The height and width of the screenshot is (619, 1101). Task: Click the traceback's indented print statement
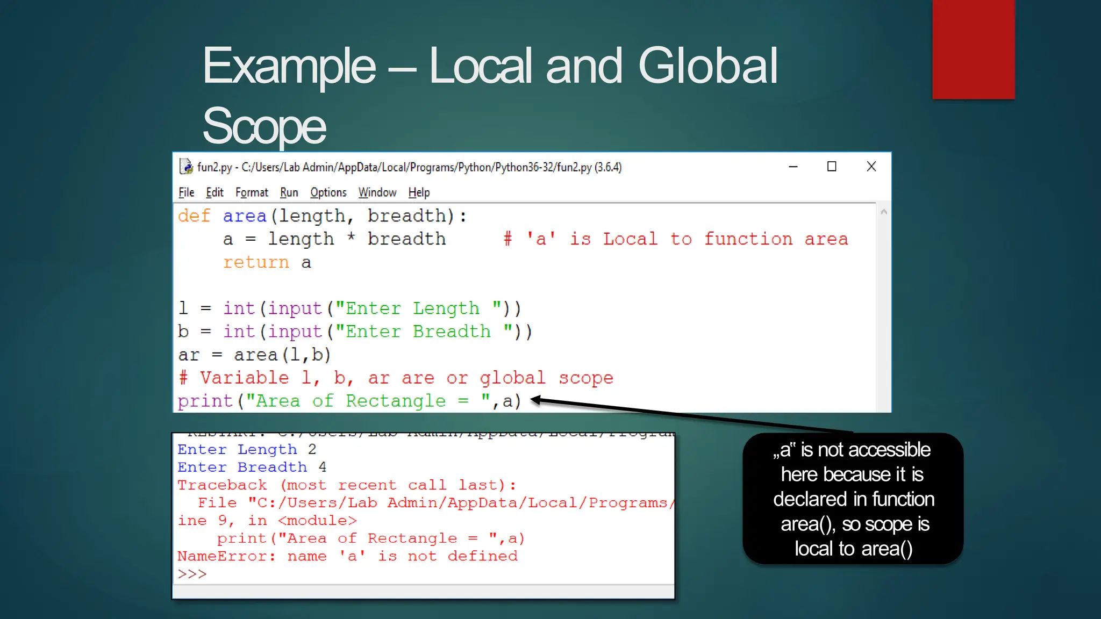point(371,538)
